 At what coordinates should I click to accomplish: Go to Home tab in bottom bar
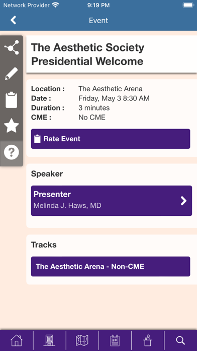17,340
